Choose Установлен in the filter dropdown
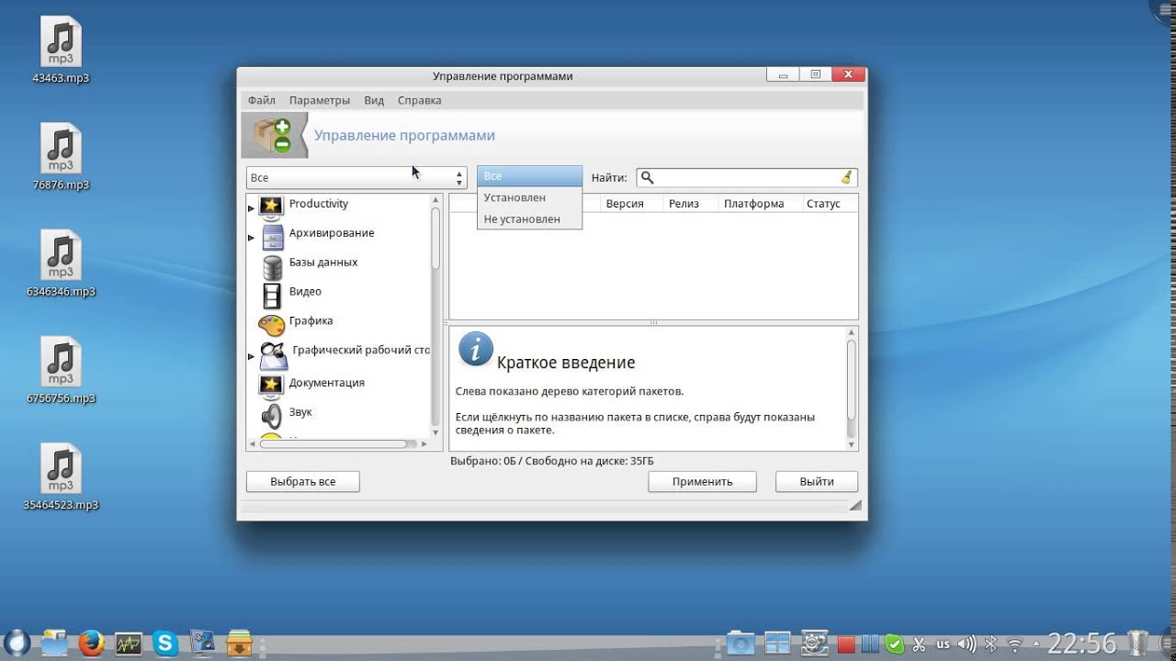The height and width of the screenshot is (661, 1176). click(x=529, y=197)
